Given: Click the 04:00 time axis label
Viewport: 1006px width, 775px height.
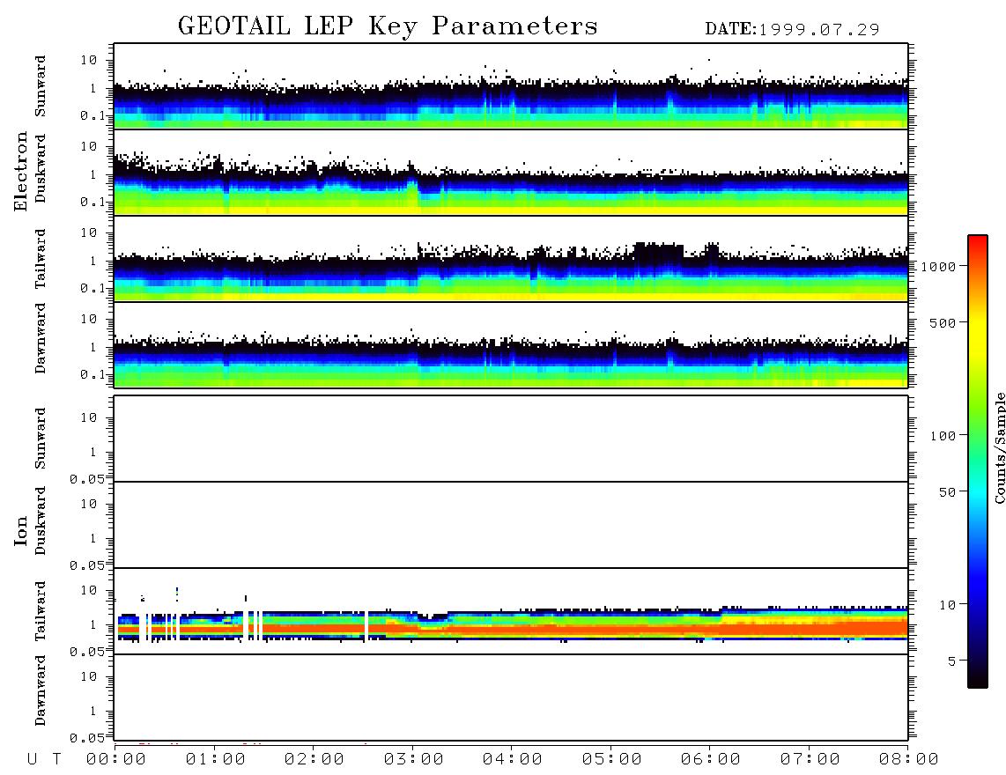Looking at the screenshot, I should pos(513,760).
